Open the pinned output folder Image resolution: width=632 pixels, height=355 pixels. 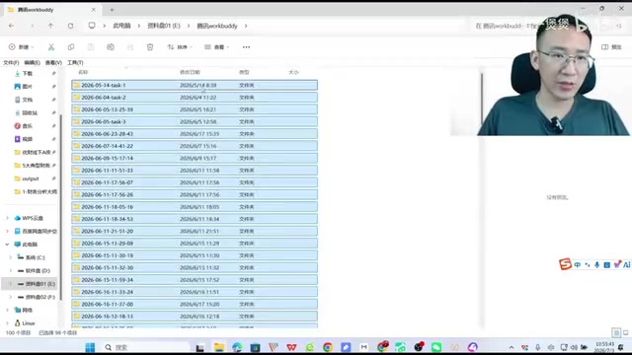pos(31,178)
